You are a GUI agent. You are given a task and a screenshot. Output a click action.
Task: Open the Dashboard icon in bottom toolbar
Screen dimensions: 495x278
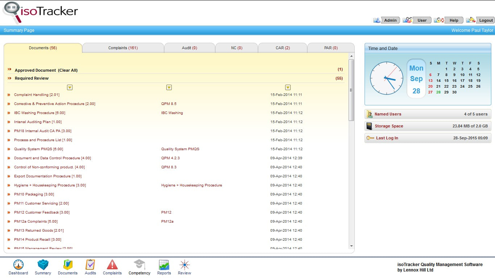click(18, 265)
